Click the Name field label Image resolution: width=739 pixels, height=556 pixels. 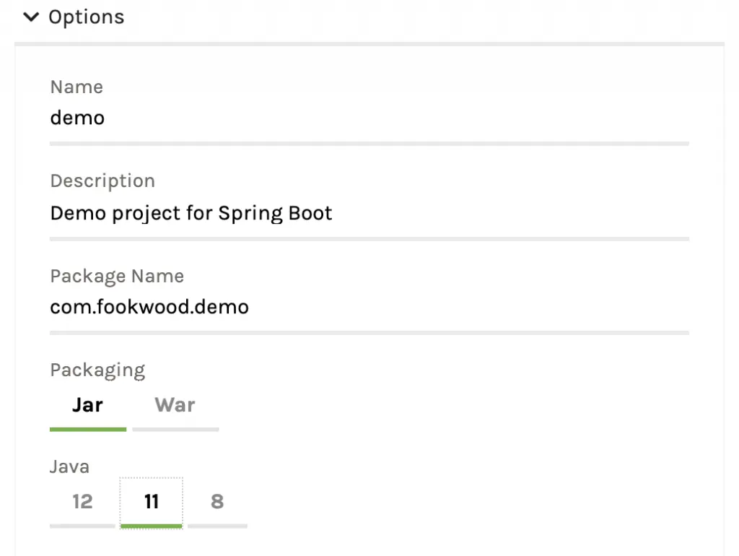coord(76,87)
